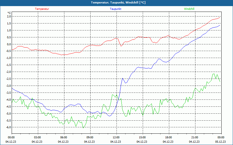Click the -0,5 y-axis value
This screenshot has width=233, height=145.
click(9, 51)
